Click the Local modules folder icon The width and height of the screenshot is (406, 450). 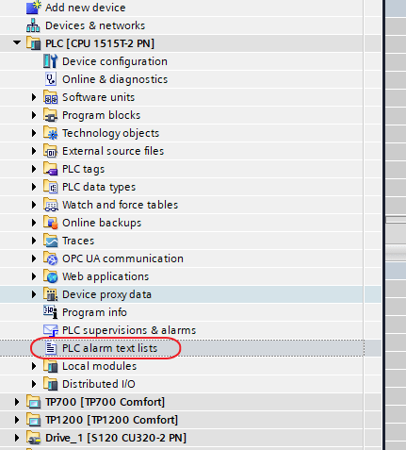(51, 366)
